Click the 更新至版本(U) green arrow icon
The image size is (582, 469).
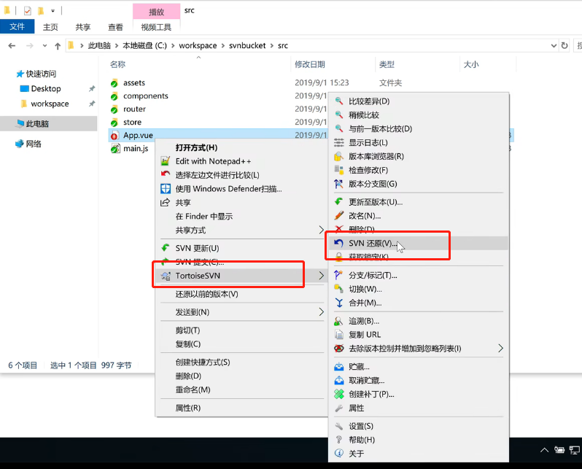[338, 201]
